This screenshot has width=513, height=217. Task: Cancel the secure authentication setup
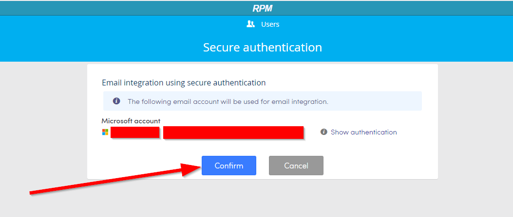296,166
